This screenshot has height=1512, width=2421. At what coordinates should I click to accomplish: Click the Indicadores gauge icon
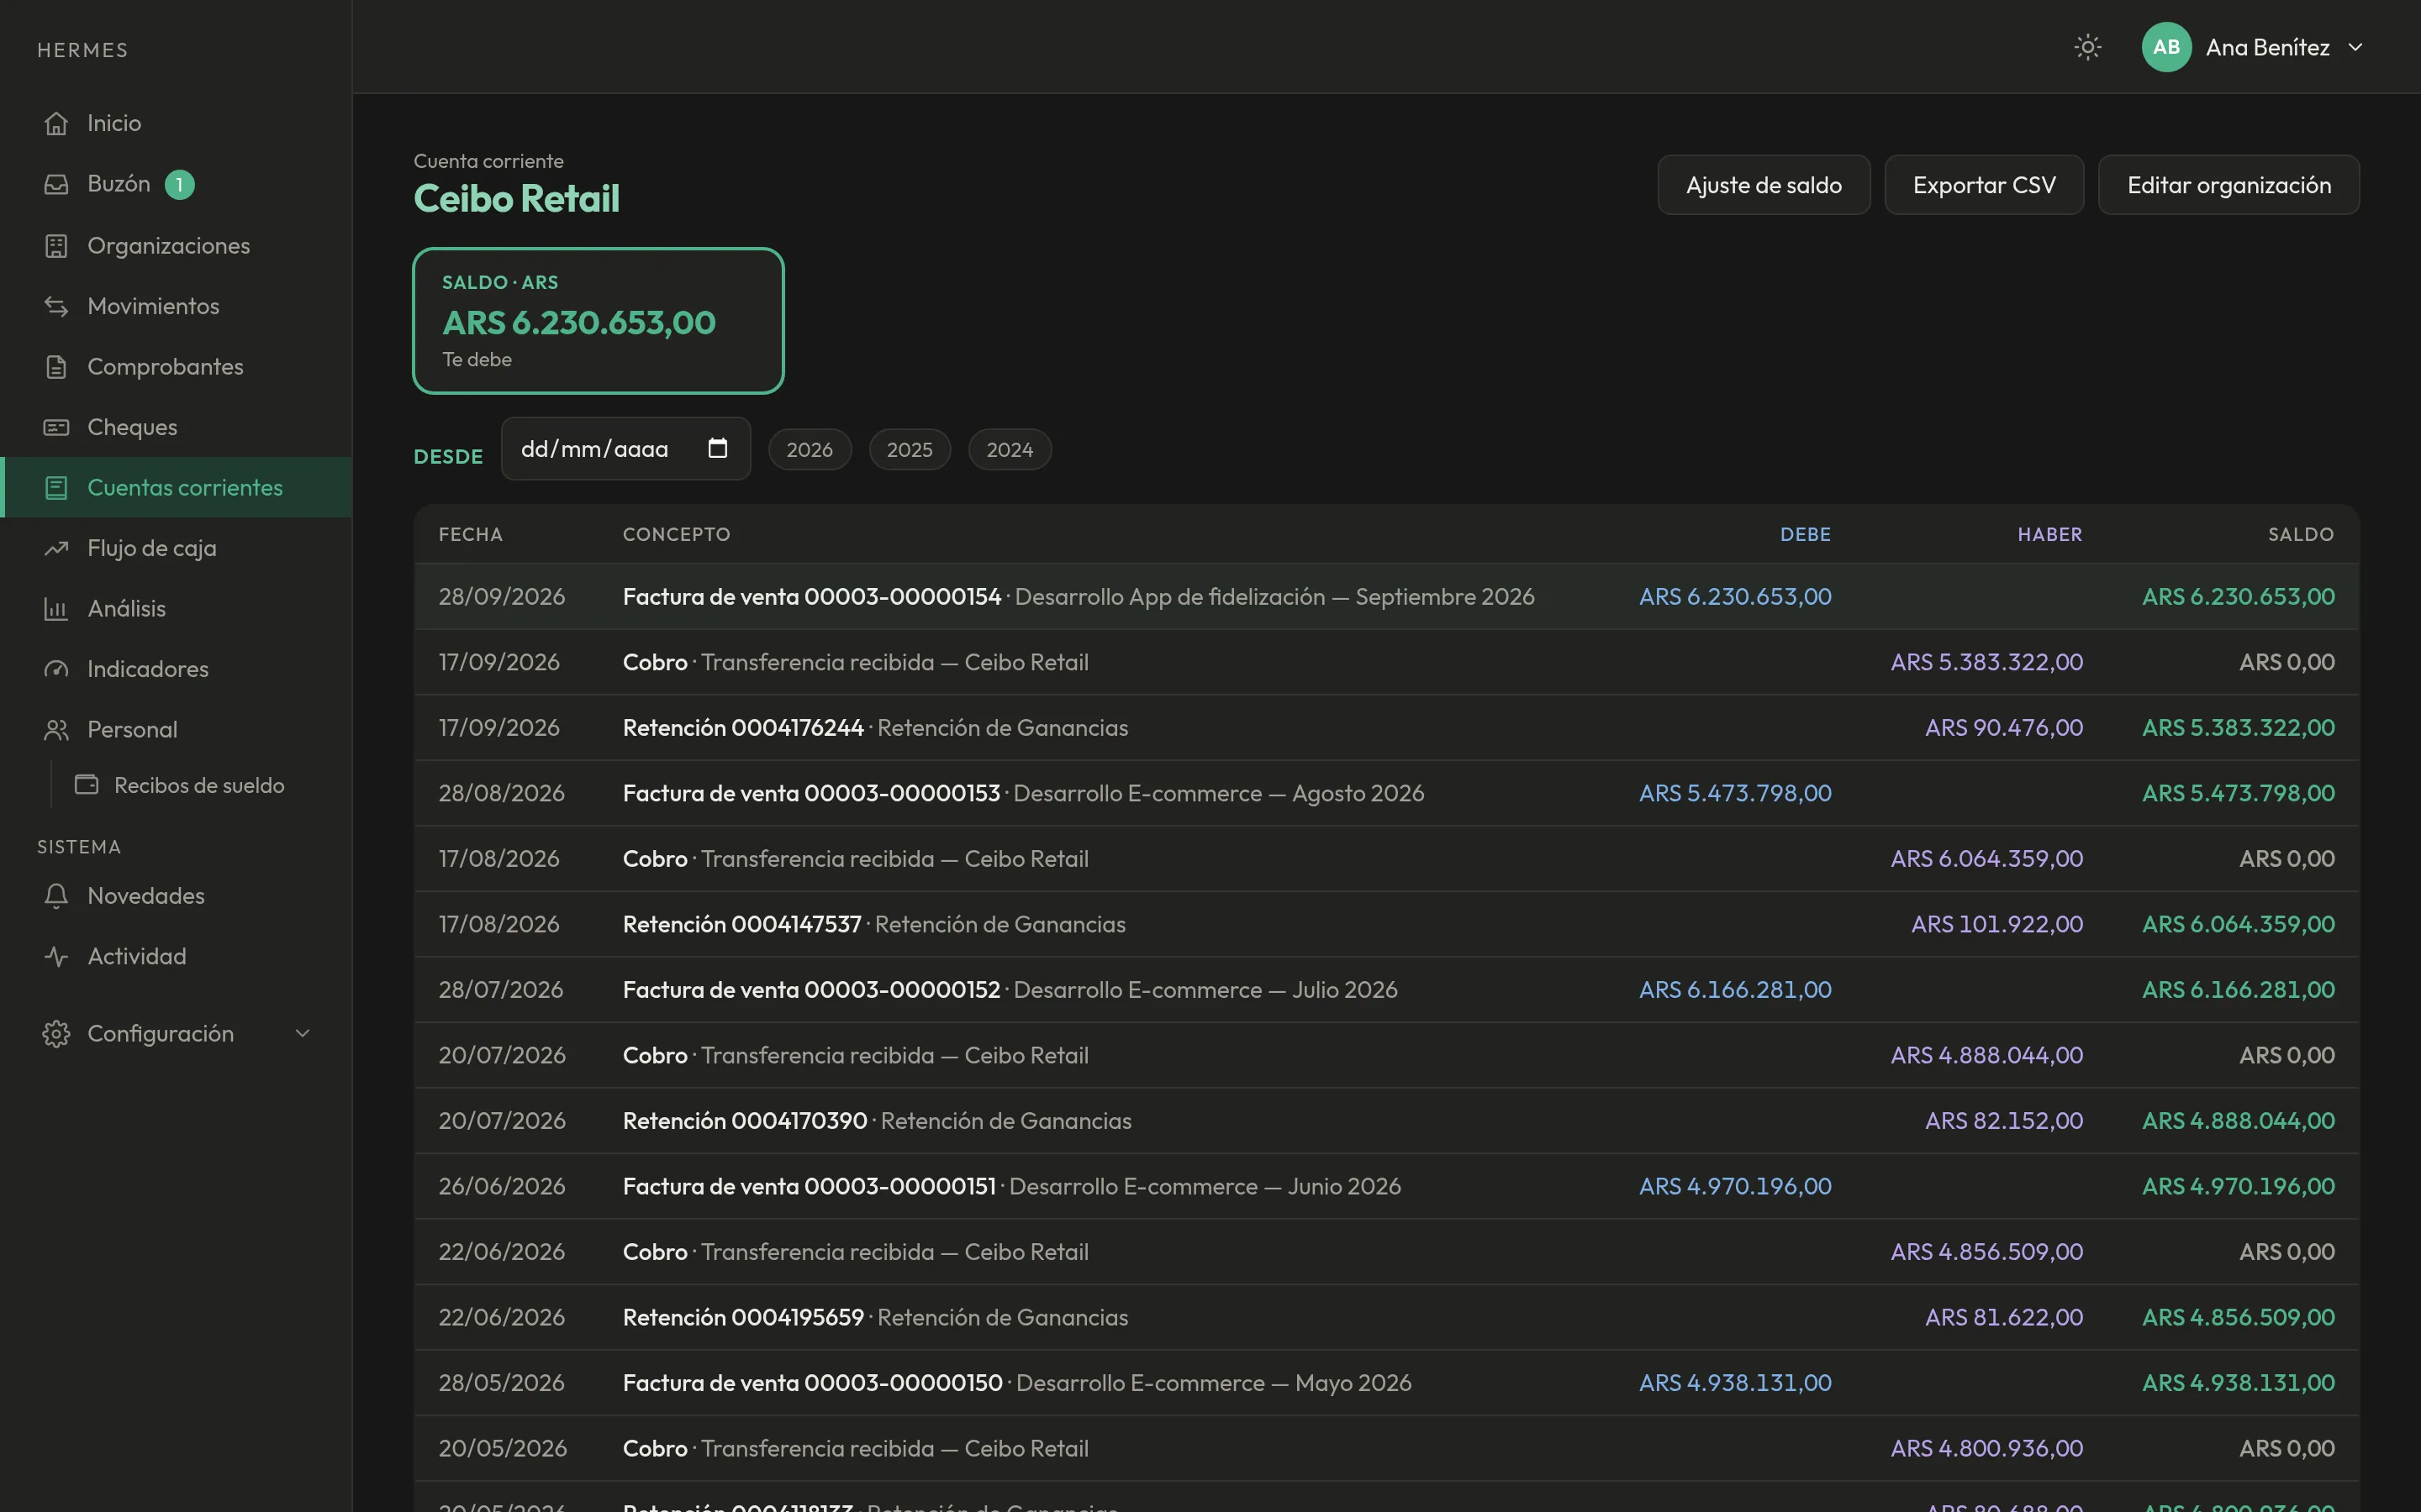click(56, 669)
